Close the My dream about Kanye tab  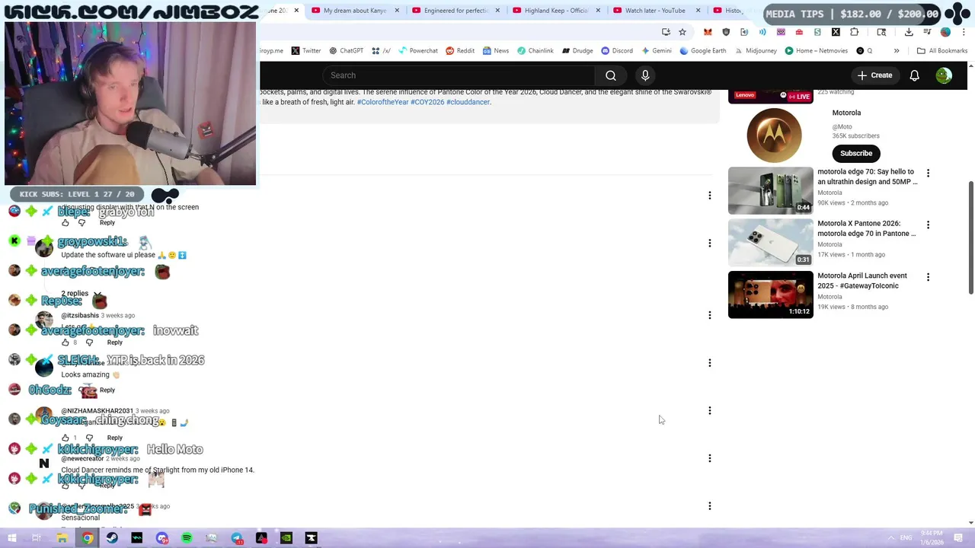(x=397, y=11)
